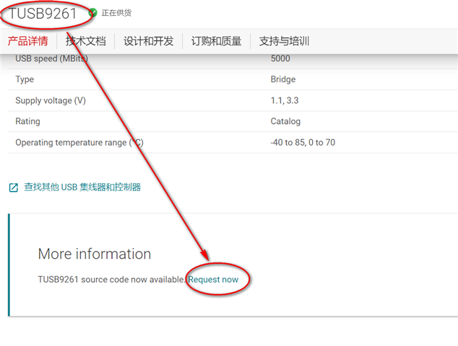Click TUSB9261 source code now available text
This screenshot has height=346, width=458.
[112, 280]
